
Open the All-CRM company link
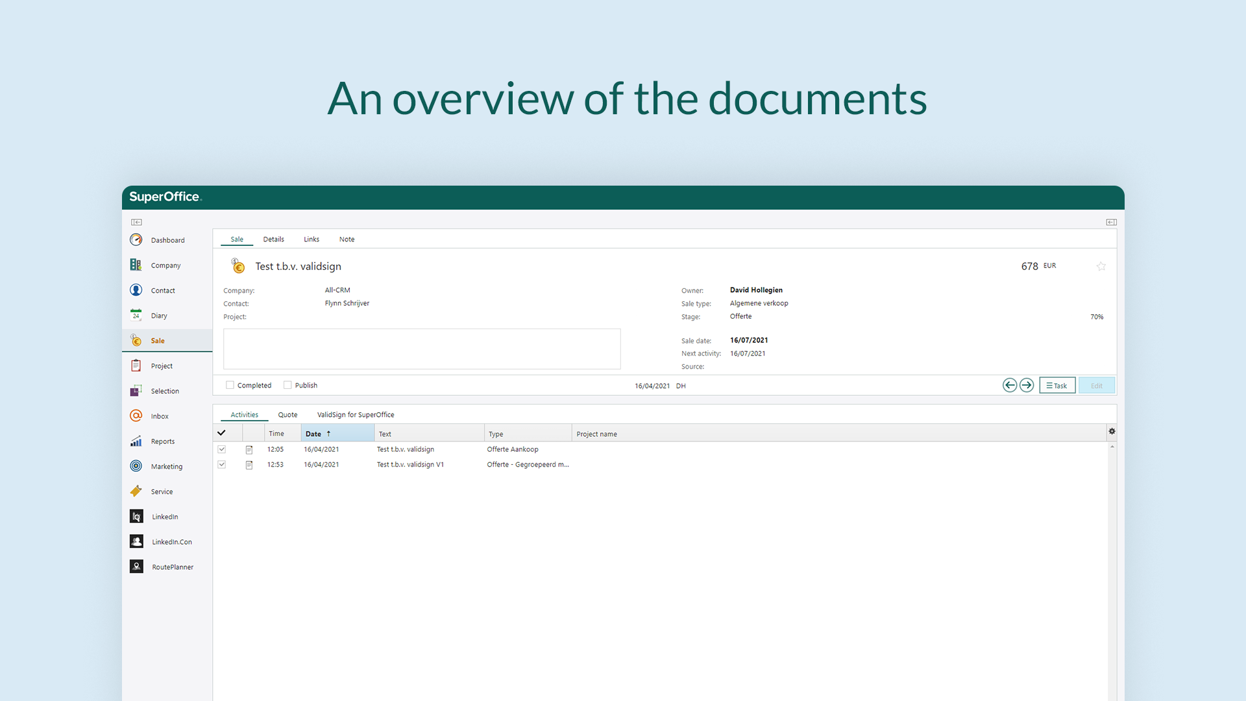pyautogui.click(x=337, y=290)
